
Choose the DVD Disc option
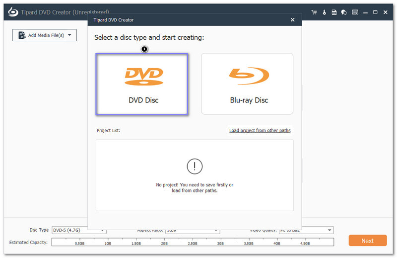coord(142,84)
